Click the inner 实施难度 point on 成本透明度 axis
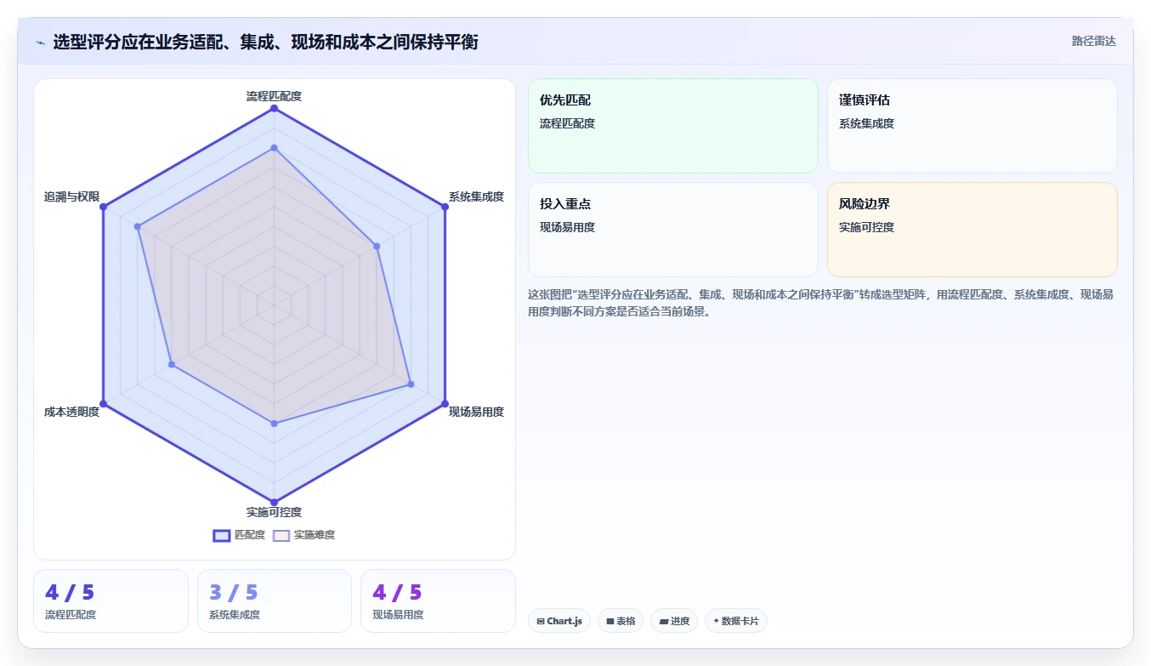Image resolution: width=1151 pixels, height=666 pixels. (x=171, y=364)
